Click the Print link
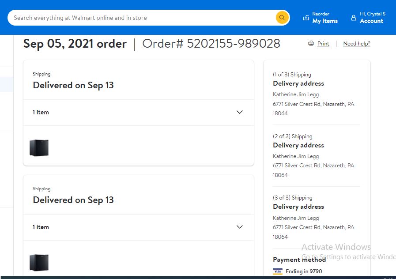 tap(323, 43)
